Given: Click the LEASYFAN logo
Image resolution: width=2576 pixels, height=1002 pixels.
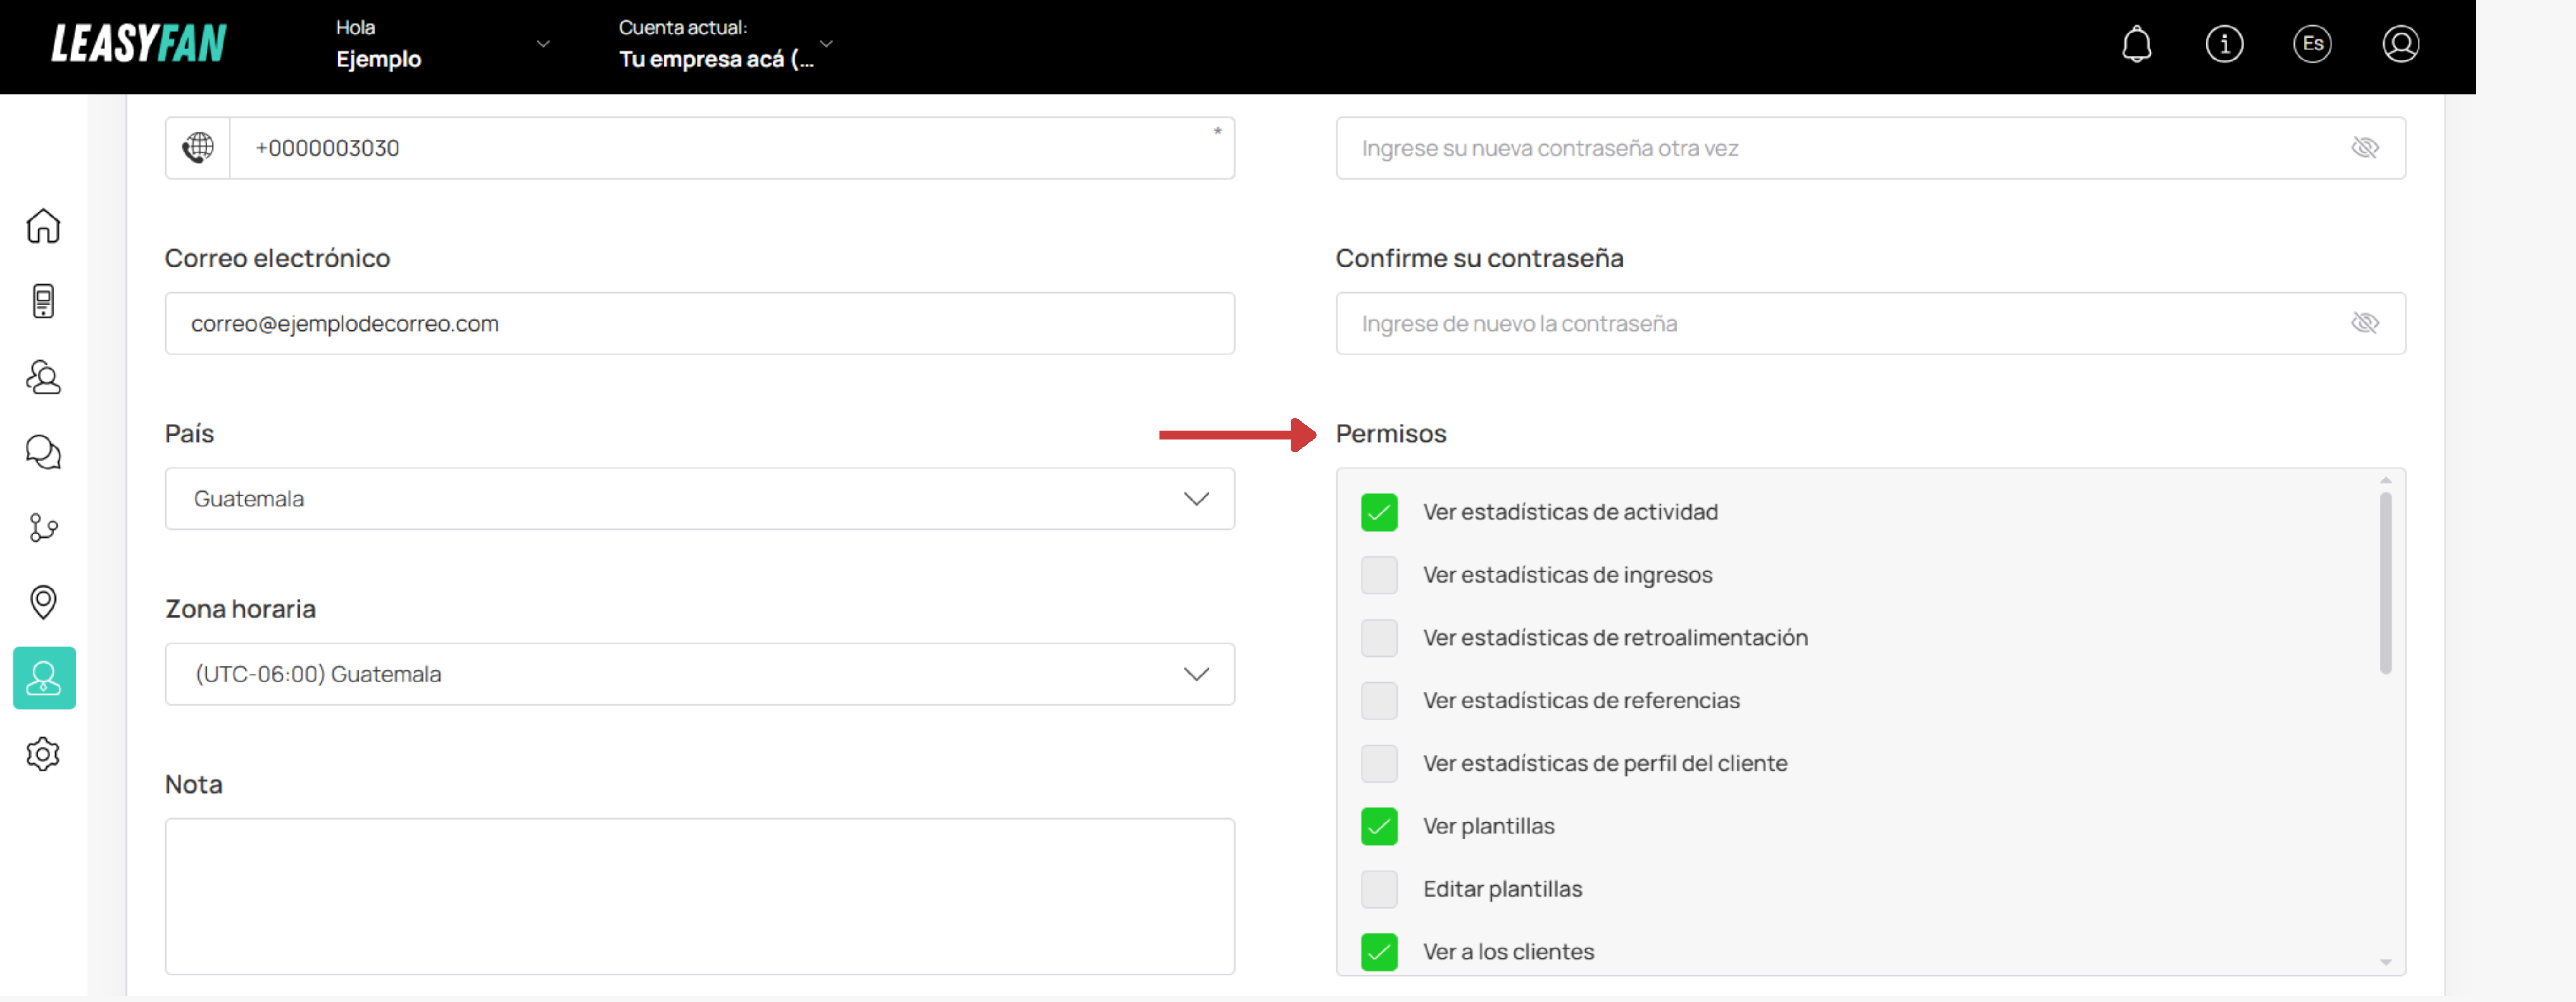Looking at the screenshot, I should click(139, 44).
